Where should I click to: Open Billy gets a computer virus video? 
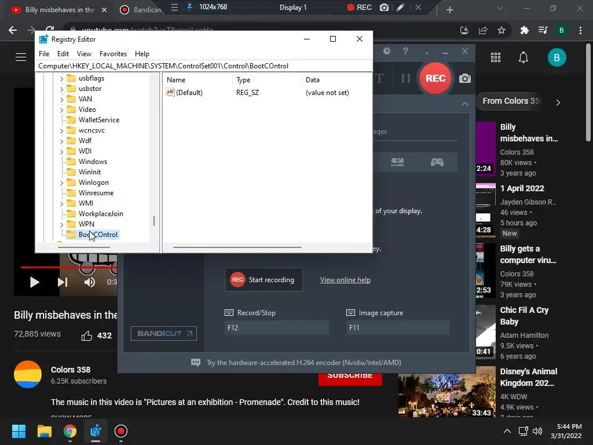[528, 254]
